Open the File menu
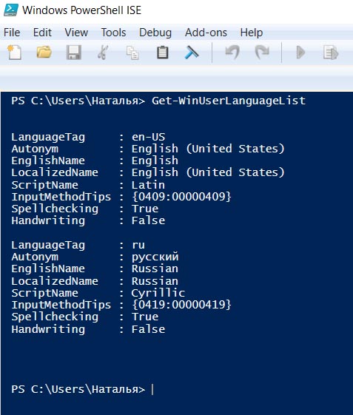 (12, 33)
